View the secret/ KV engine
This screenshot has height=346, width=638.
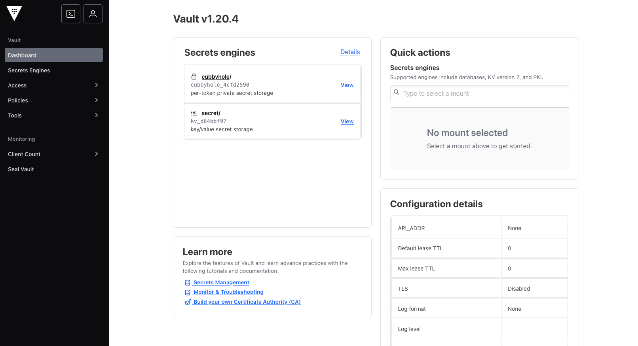(x=347, y=121)
